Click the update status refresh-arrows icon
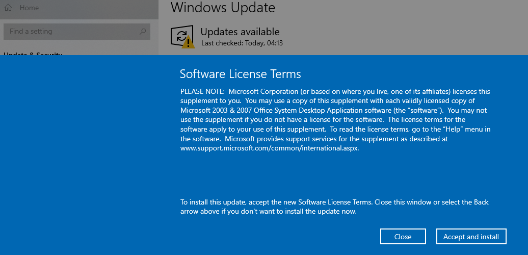 click(181, 36)
